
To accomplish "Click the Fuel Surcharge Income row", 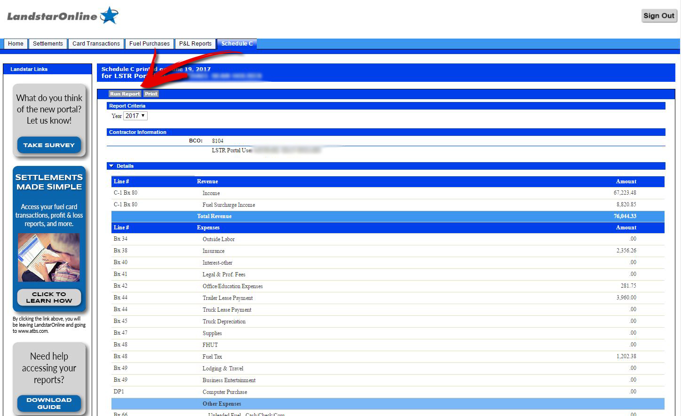I will coord(388,204).
